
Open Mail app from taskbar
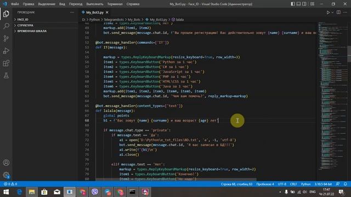point(57,192)
